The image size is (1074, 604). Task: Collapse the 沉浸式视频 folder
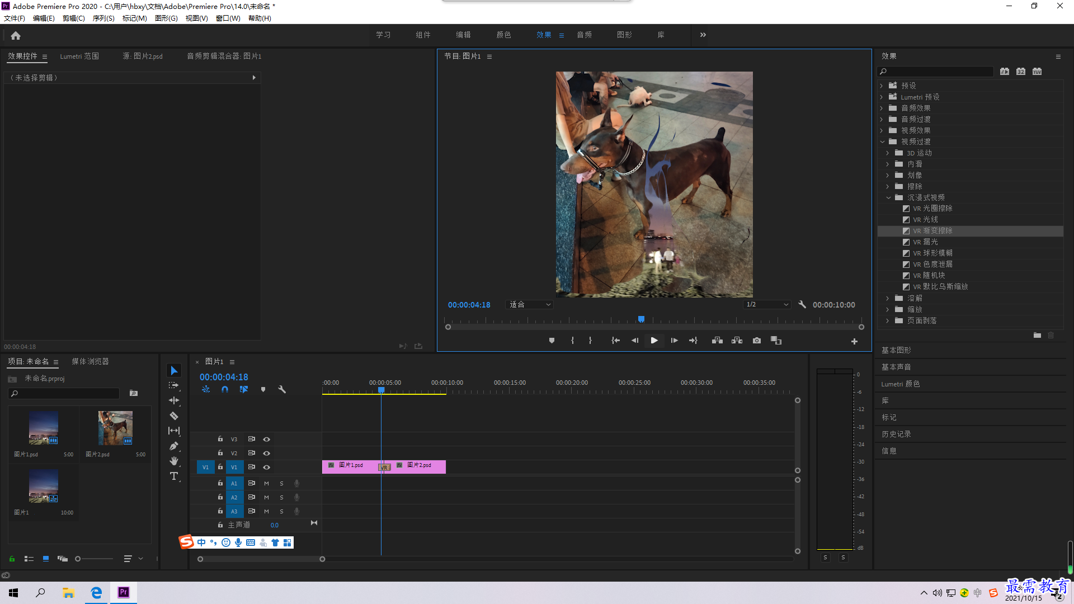(888, 197)
